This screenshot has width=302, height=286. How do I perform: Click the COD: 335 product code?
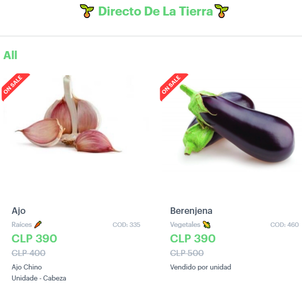(126, 225)
